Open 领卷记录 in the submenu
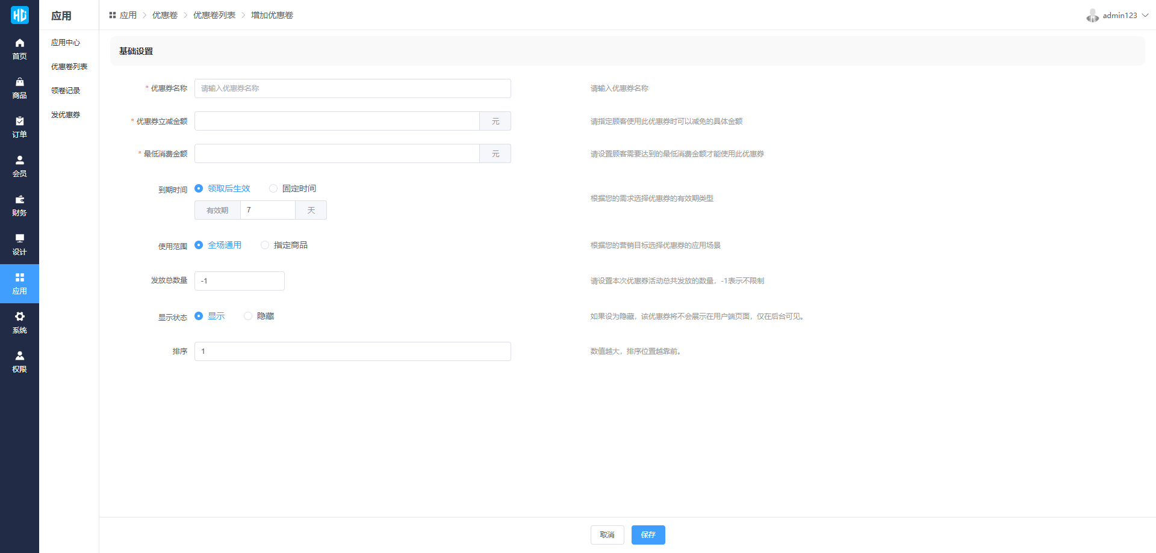 66,91
